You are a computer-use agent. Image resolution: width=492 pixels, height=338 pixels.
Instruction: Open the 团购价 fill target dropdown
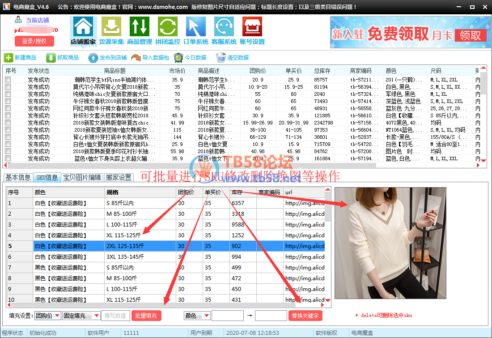tap(48, 316)
